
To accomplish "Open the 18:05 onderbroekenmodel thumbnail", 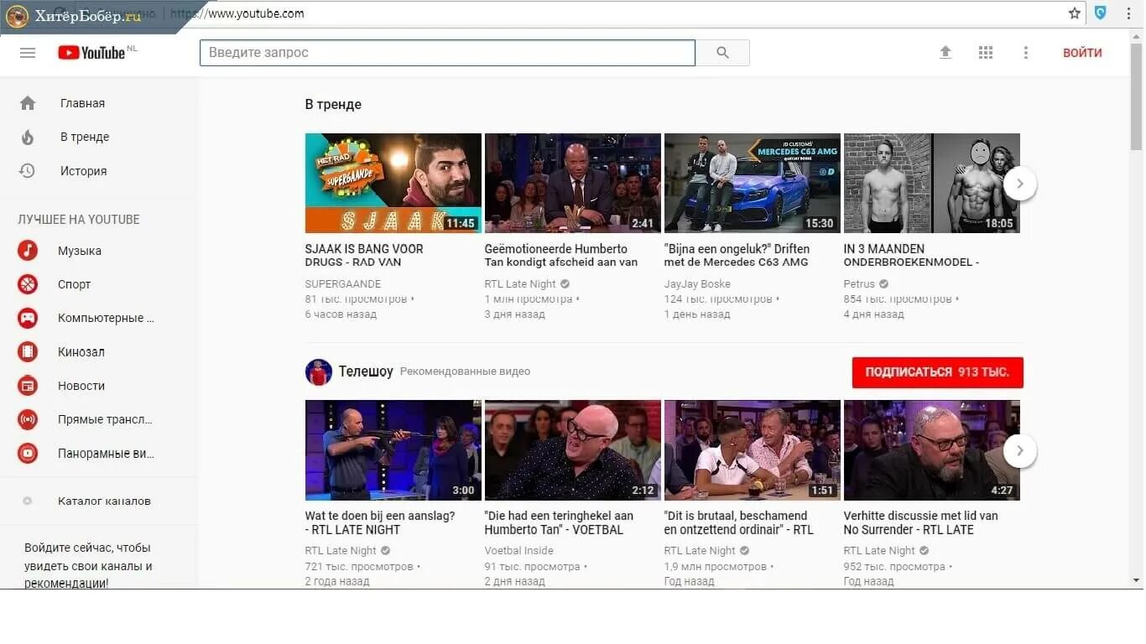I will tap(932, 183).
